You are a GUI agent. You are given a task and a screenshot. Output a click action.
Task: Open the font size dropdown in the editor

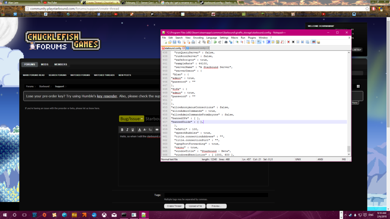145,130
